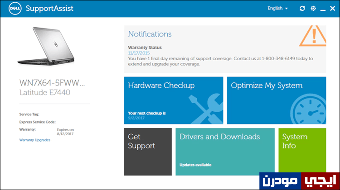This screenshot has height=190, width=340.
Task: Click the 11/17/2015 warranty status date
Action: coord(139,53)
